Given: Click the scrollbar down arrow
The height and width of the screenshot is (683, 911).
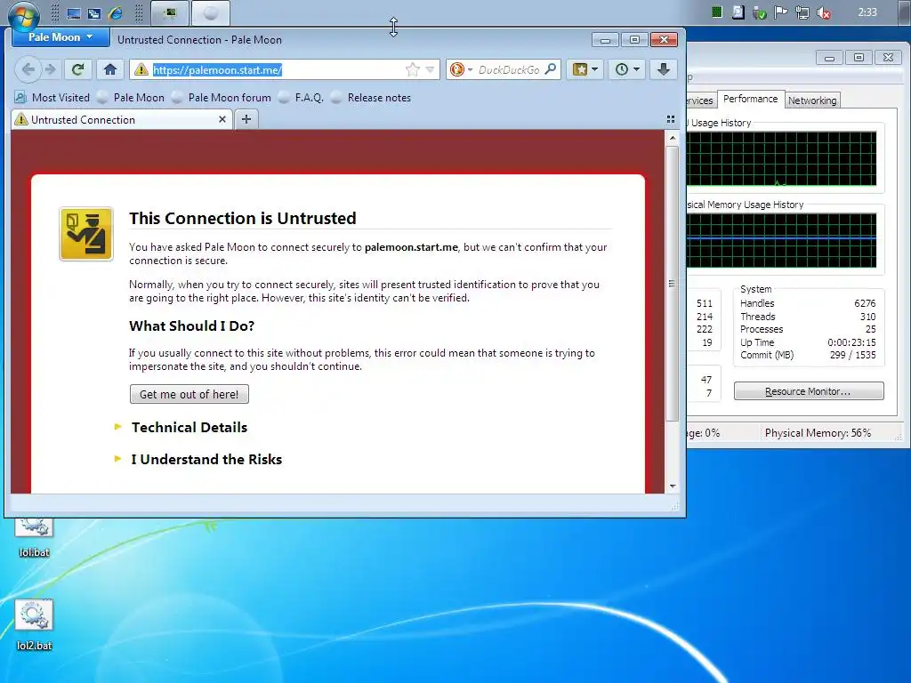Looking at the screenshot, I should 672,486.
